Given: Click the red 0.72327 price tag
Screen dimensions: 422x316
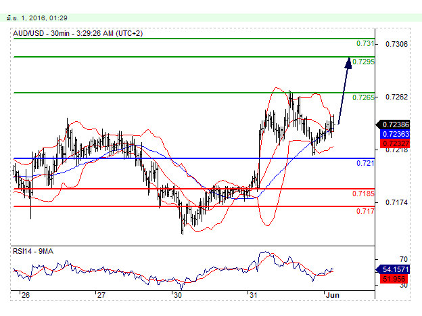Looking at the screenshot, I should tap(396, 143).
